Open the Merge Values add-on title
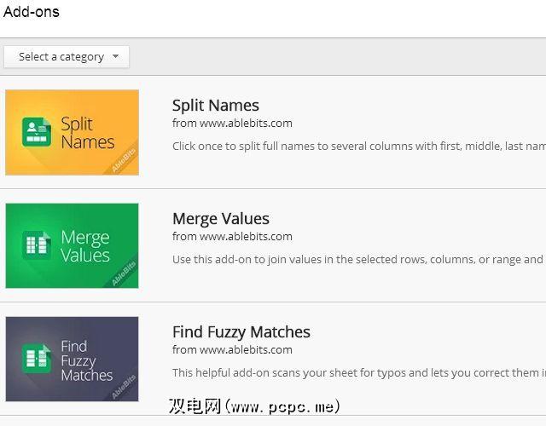The width and height of the screenshot is (546, 426). pos(221,219)
